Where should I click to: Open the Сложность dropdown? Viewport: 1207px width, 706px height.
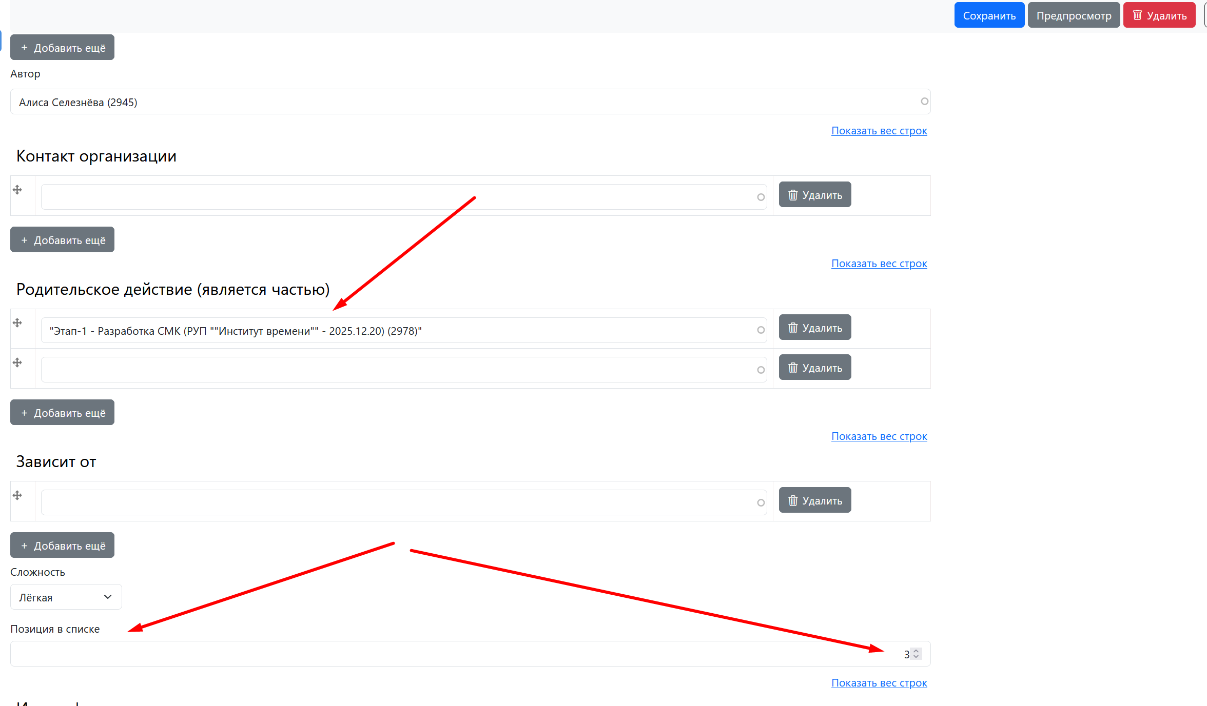[x=66, y=597]
